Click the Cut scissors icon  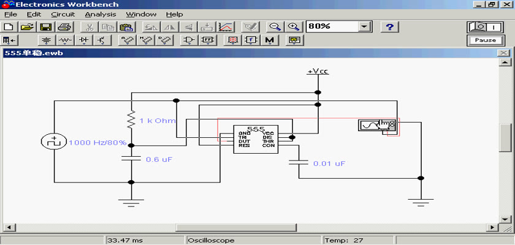point(88,27)
